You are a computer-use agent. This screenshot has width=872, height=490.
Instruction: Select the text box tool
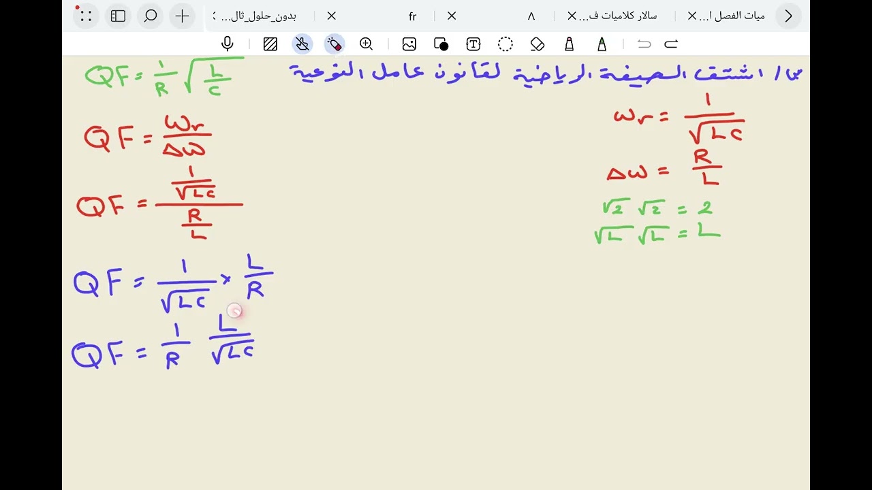pyautogui.click(x=473, y=44)
